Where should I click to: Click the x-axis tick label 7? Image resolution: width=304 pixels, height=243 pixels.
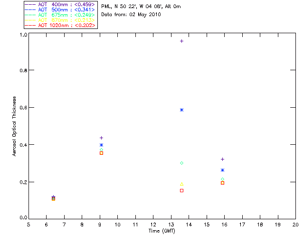64,224
